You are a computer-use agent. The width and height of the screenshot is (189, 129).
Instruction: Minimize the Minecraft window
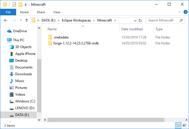coord(156,5)
